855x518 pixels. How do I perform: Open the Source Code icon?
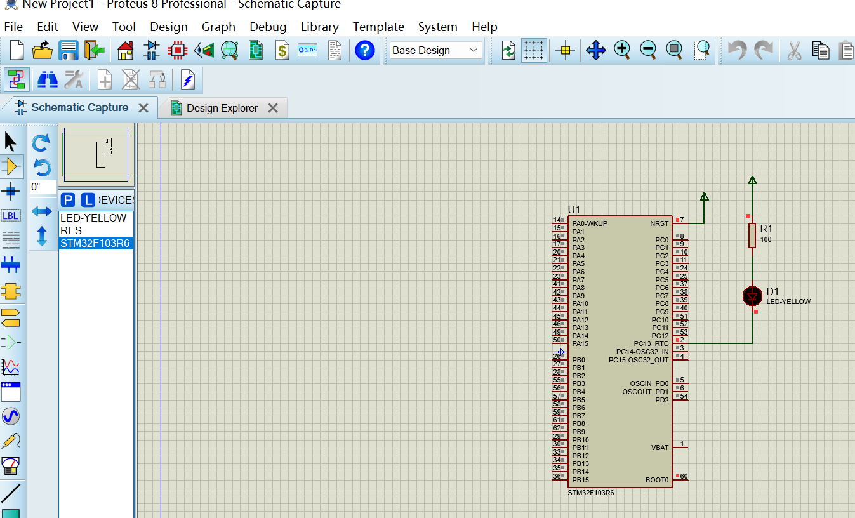pyautogui.click(x=308, y=50)
